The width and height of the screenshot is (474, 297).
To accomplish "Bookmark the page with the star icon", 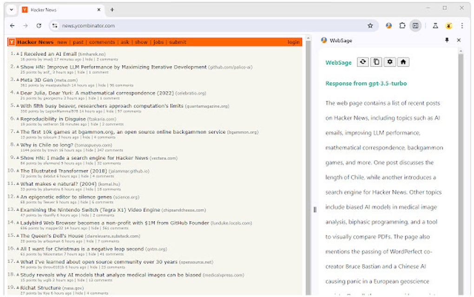I will coord(370,26).
